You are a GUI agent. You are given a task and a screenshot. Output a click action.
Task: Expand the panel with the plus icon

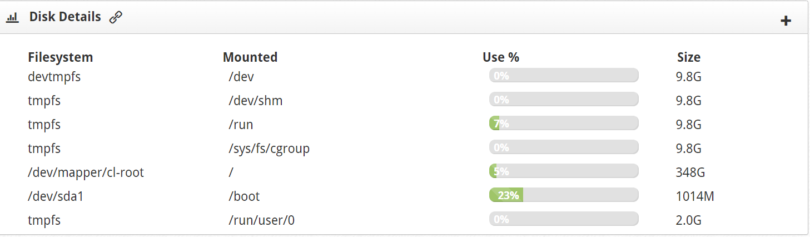point(786,21)
